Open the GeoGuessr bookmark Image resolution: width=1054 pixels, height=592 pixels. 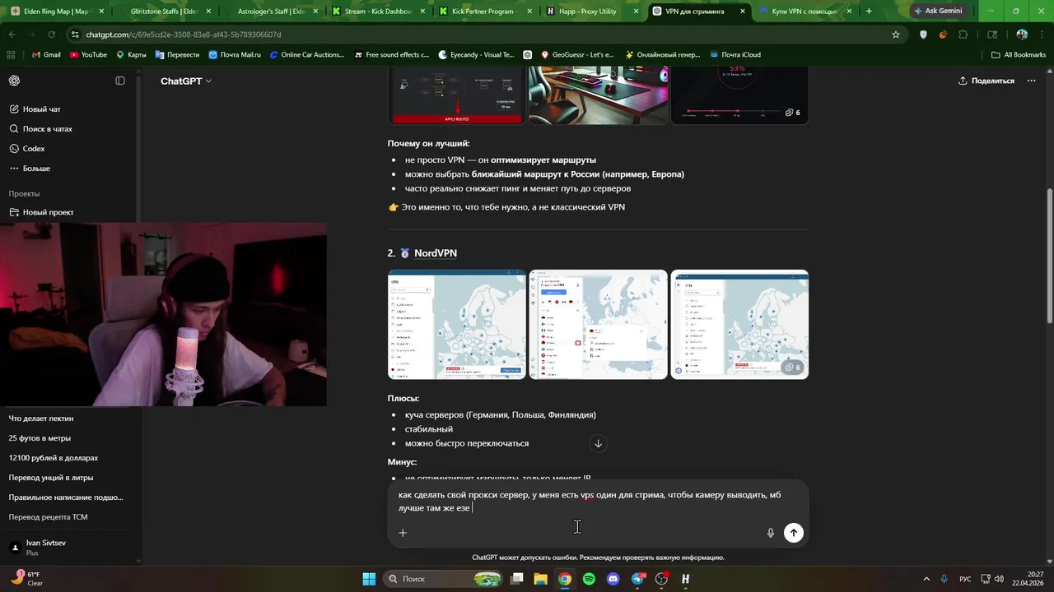tap(577, 55)
